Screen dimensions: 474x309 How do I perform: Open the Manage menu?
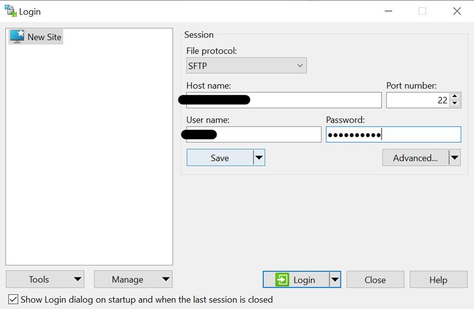[x=132, y=279]
